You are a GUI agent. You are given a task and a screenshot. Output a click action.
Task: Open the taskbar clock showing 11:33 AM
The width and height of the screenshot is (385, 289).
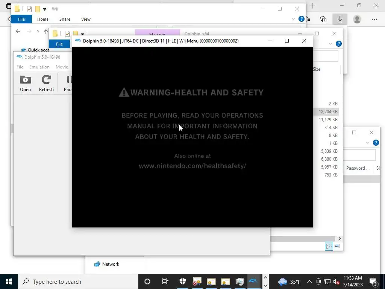coord(353,281)
